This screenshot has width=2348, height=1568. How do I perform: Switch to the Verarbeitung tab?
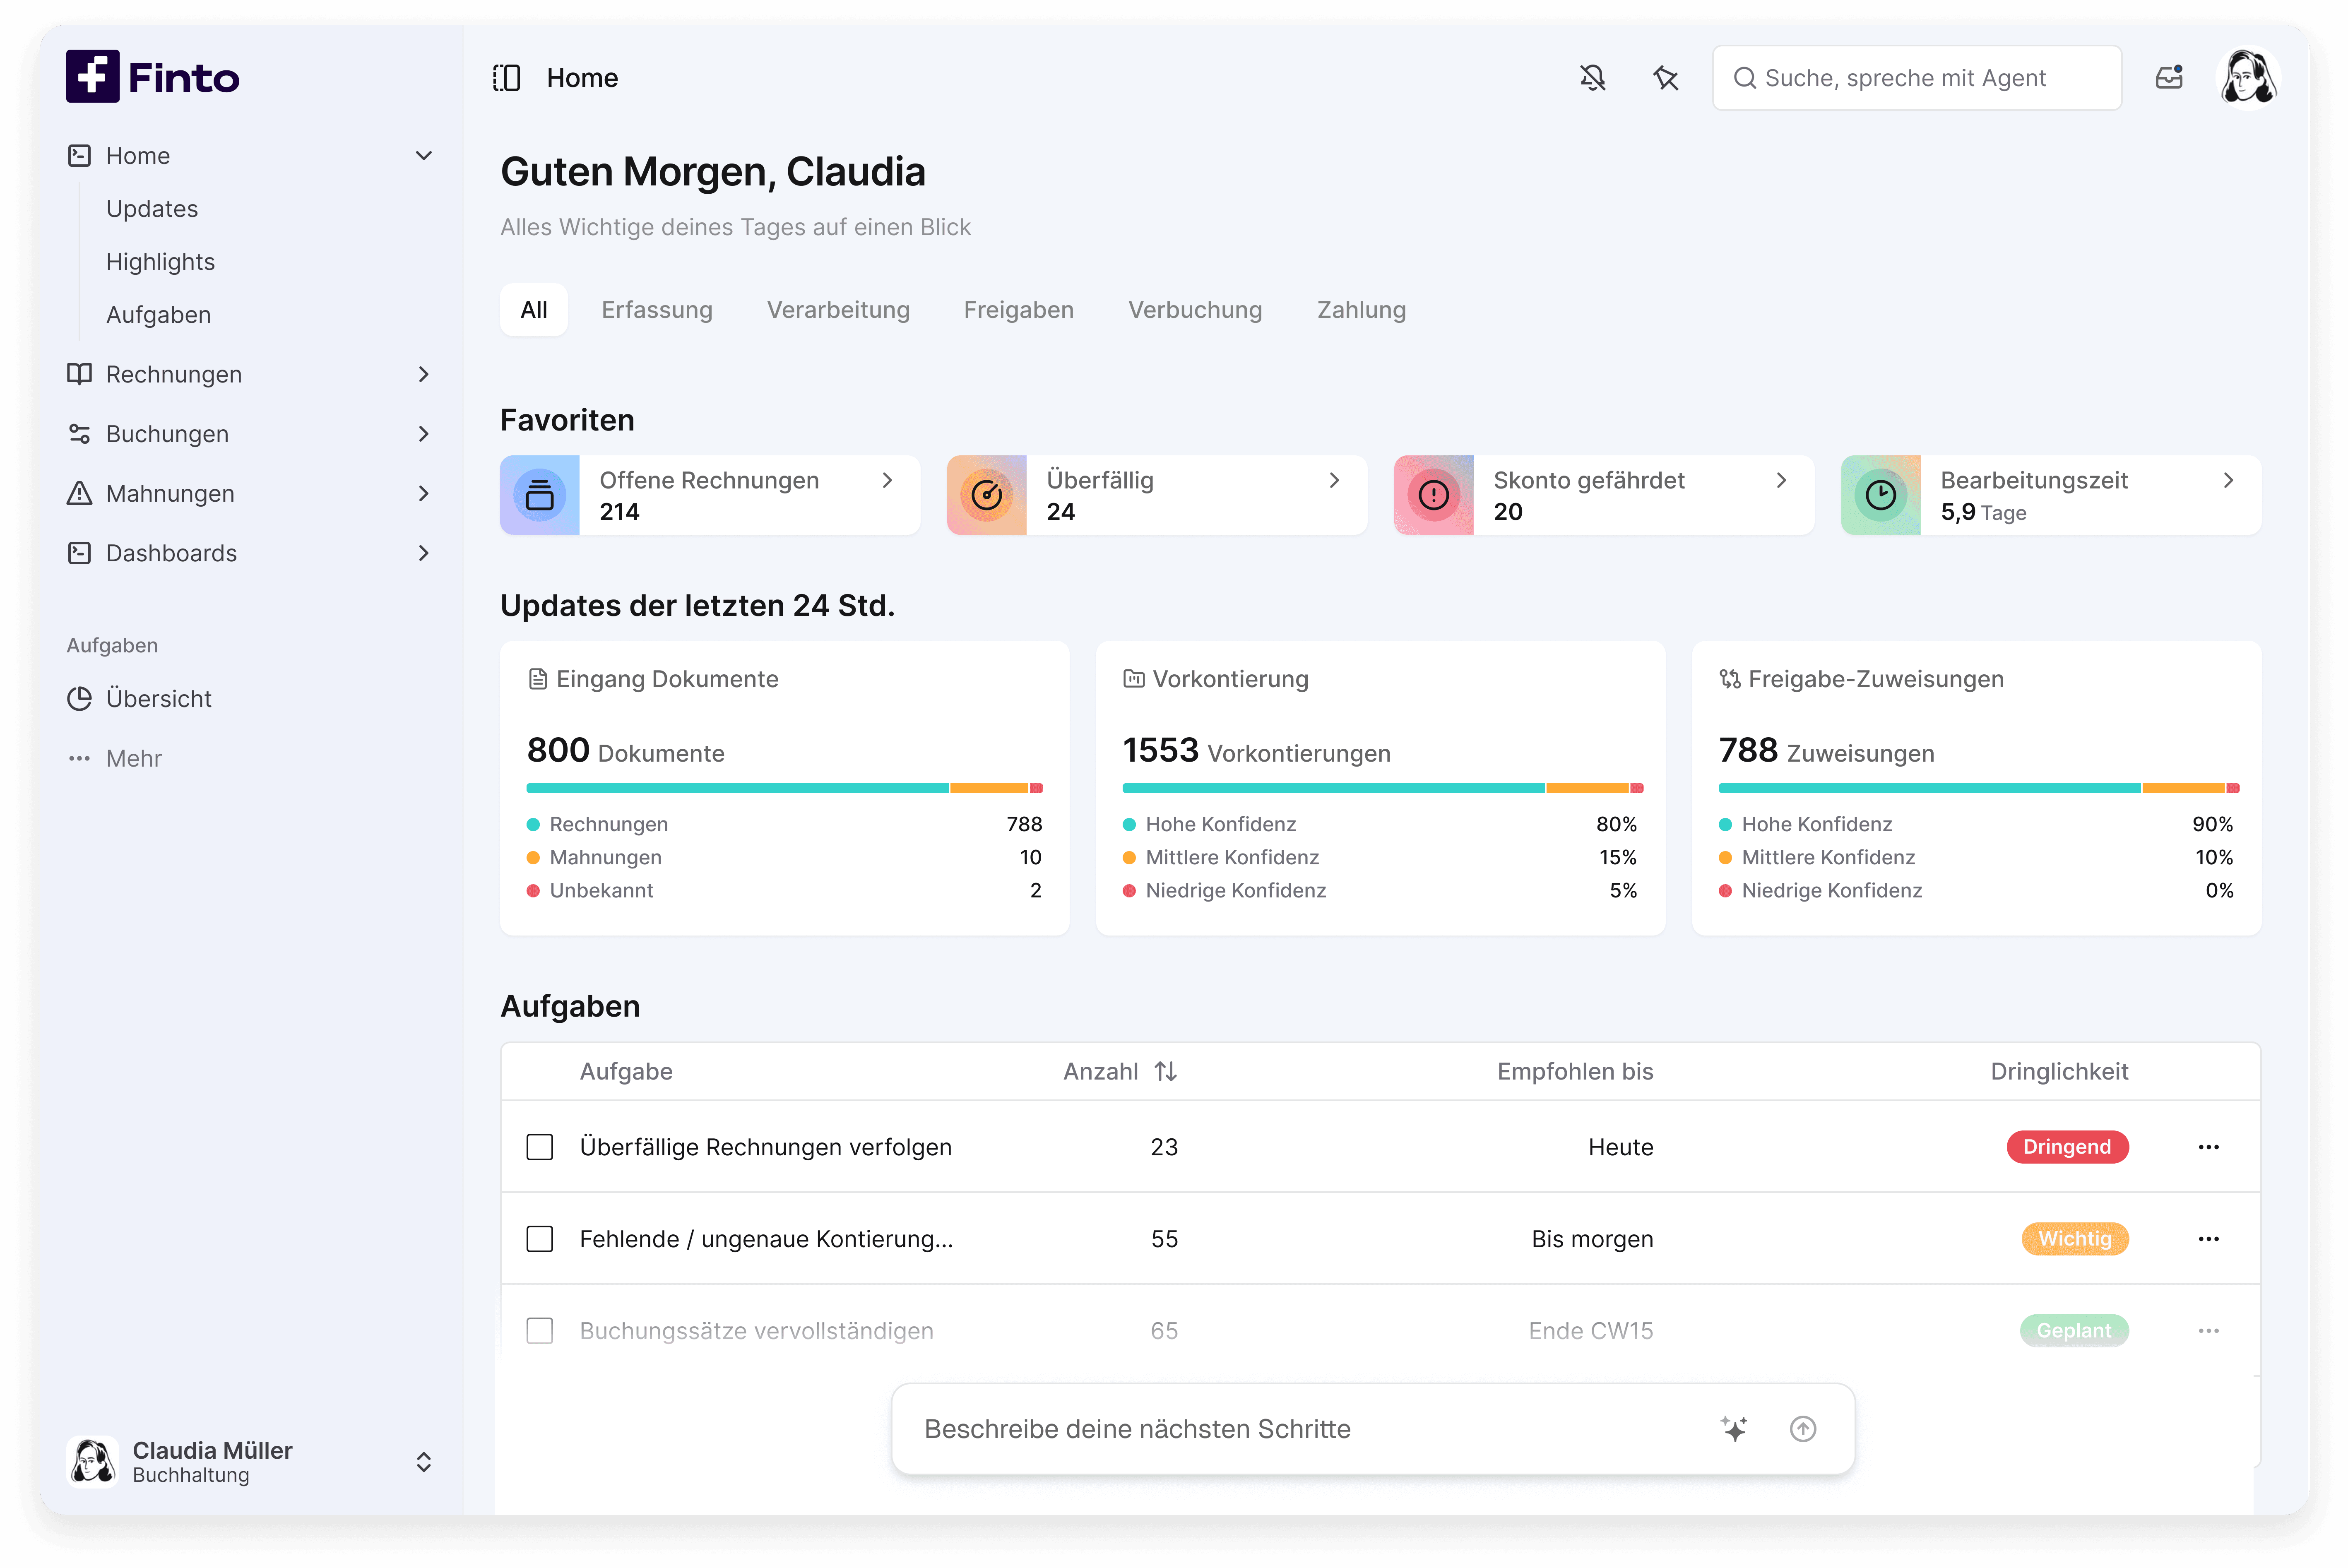[838, 310]
